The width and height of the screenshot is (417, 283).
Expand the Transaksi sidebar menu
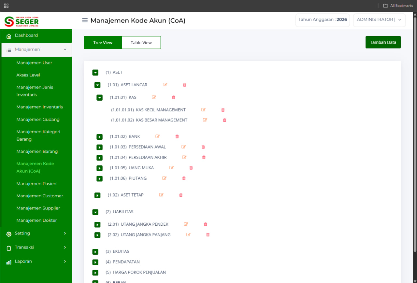coord(36,248)
